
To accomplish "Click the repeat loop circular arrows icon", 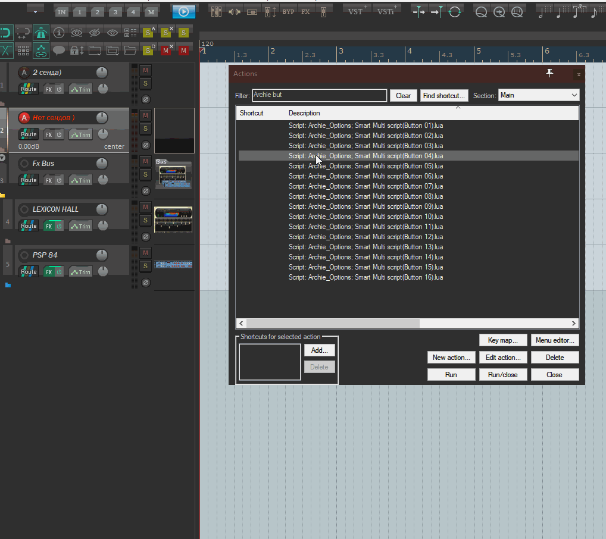I will click(x=455, y=12).
